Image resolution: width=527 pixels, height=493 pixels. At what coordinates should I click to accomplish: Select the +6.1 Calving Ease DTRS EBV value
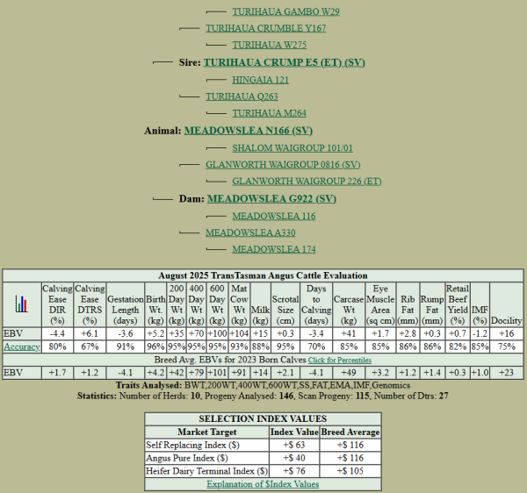click(90, 333)
